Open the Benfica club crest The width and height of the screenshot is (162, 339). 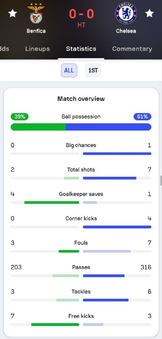(36, 14)
